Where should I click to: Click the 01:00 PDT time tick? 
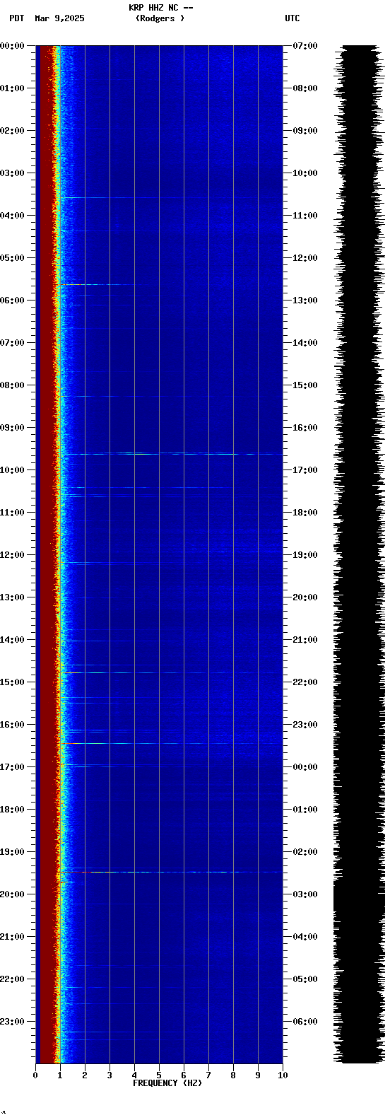point(12,88)
